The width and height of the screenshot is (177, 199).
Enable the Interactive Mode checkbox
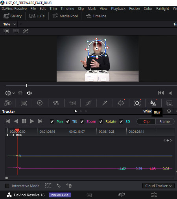(7, 186)
